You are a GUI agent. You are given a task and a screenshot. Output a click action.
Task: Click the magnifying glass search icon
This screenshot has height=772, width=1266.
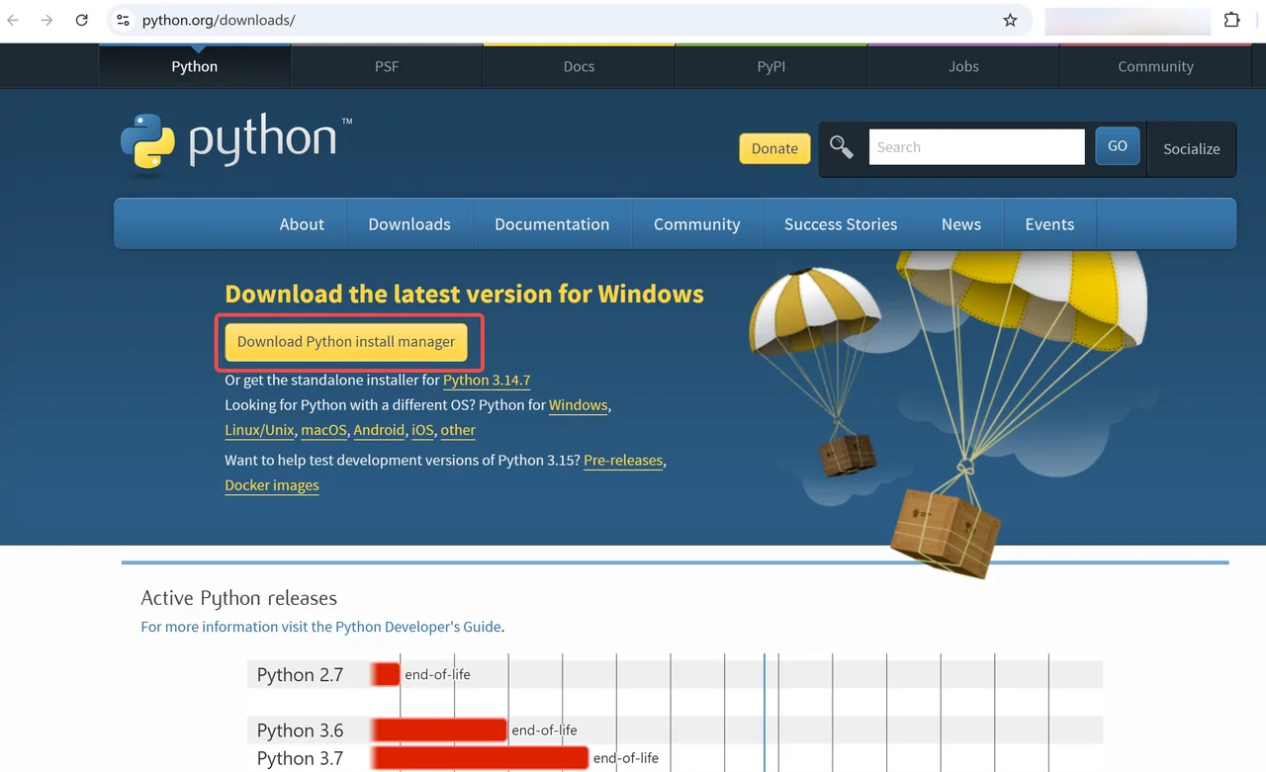(842, 147)
